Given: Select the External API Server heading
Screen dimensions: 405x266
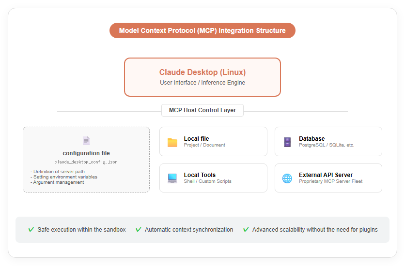Looking at the screenshot, I should click(326, 175).
